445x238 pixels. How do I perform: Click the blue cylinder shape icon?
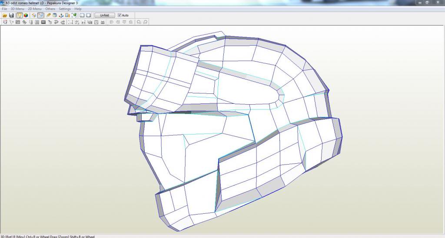(x=55, y=15)
